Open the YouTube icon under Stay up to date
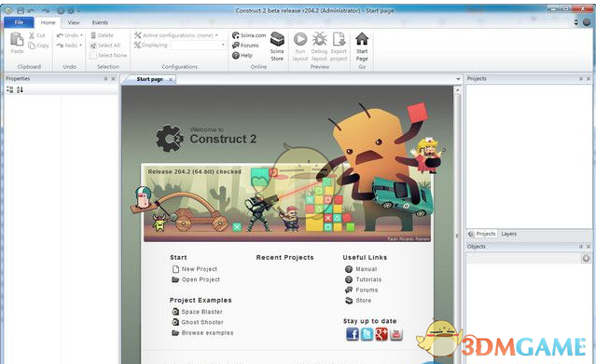Screen dimensions: 596x364 (396, 334)
